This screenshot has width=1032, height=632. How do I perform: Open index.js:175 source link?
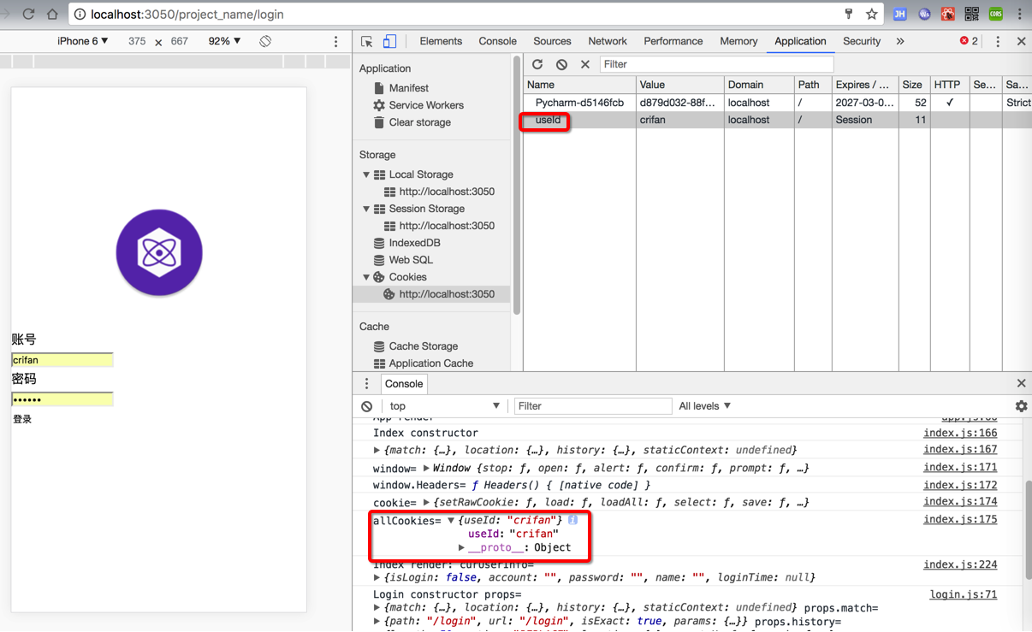point(960,519)
